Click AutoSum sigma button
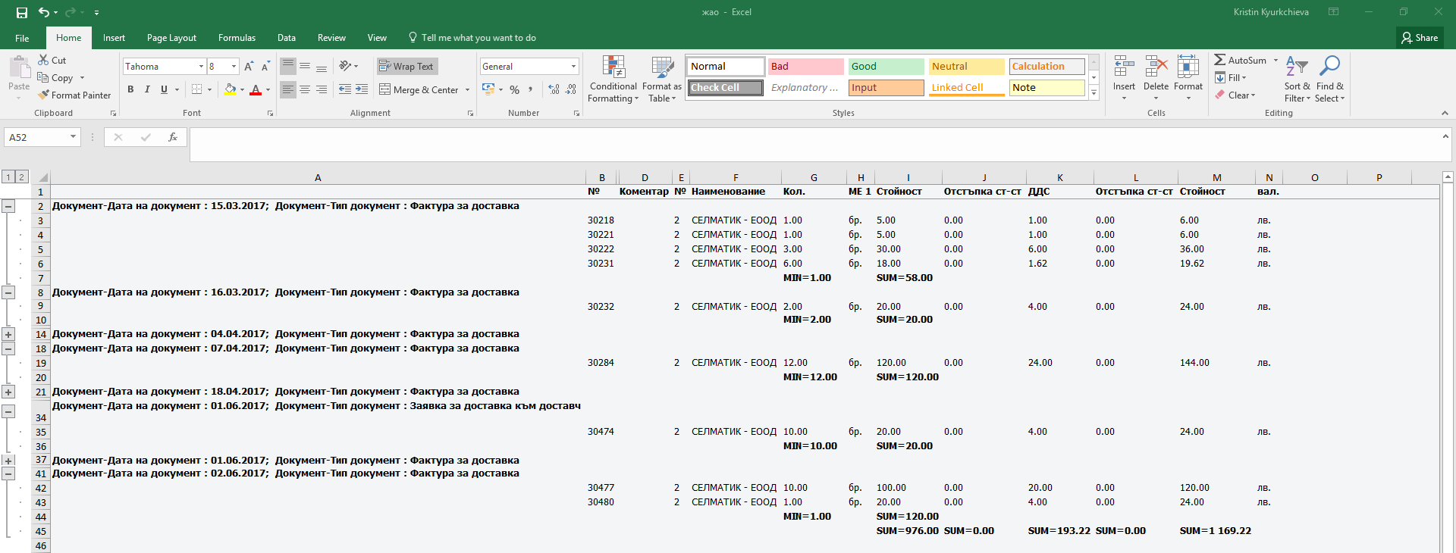 point(1240,60)
